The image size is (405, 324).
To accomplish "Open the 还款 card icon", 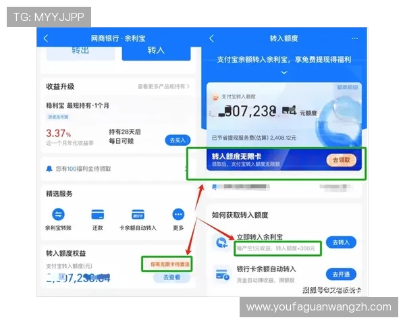I will tap(98, 214).
